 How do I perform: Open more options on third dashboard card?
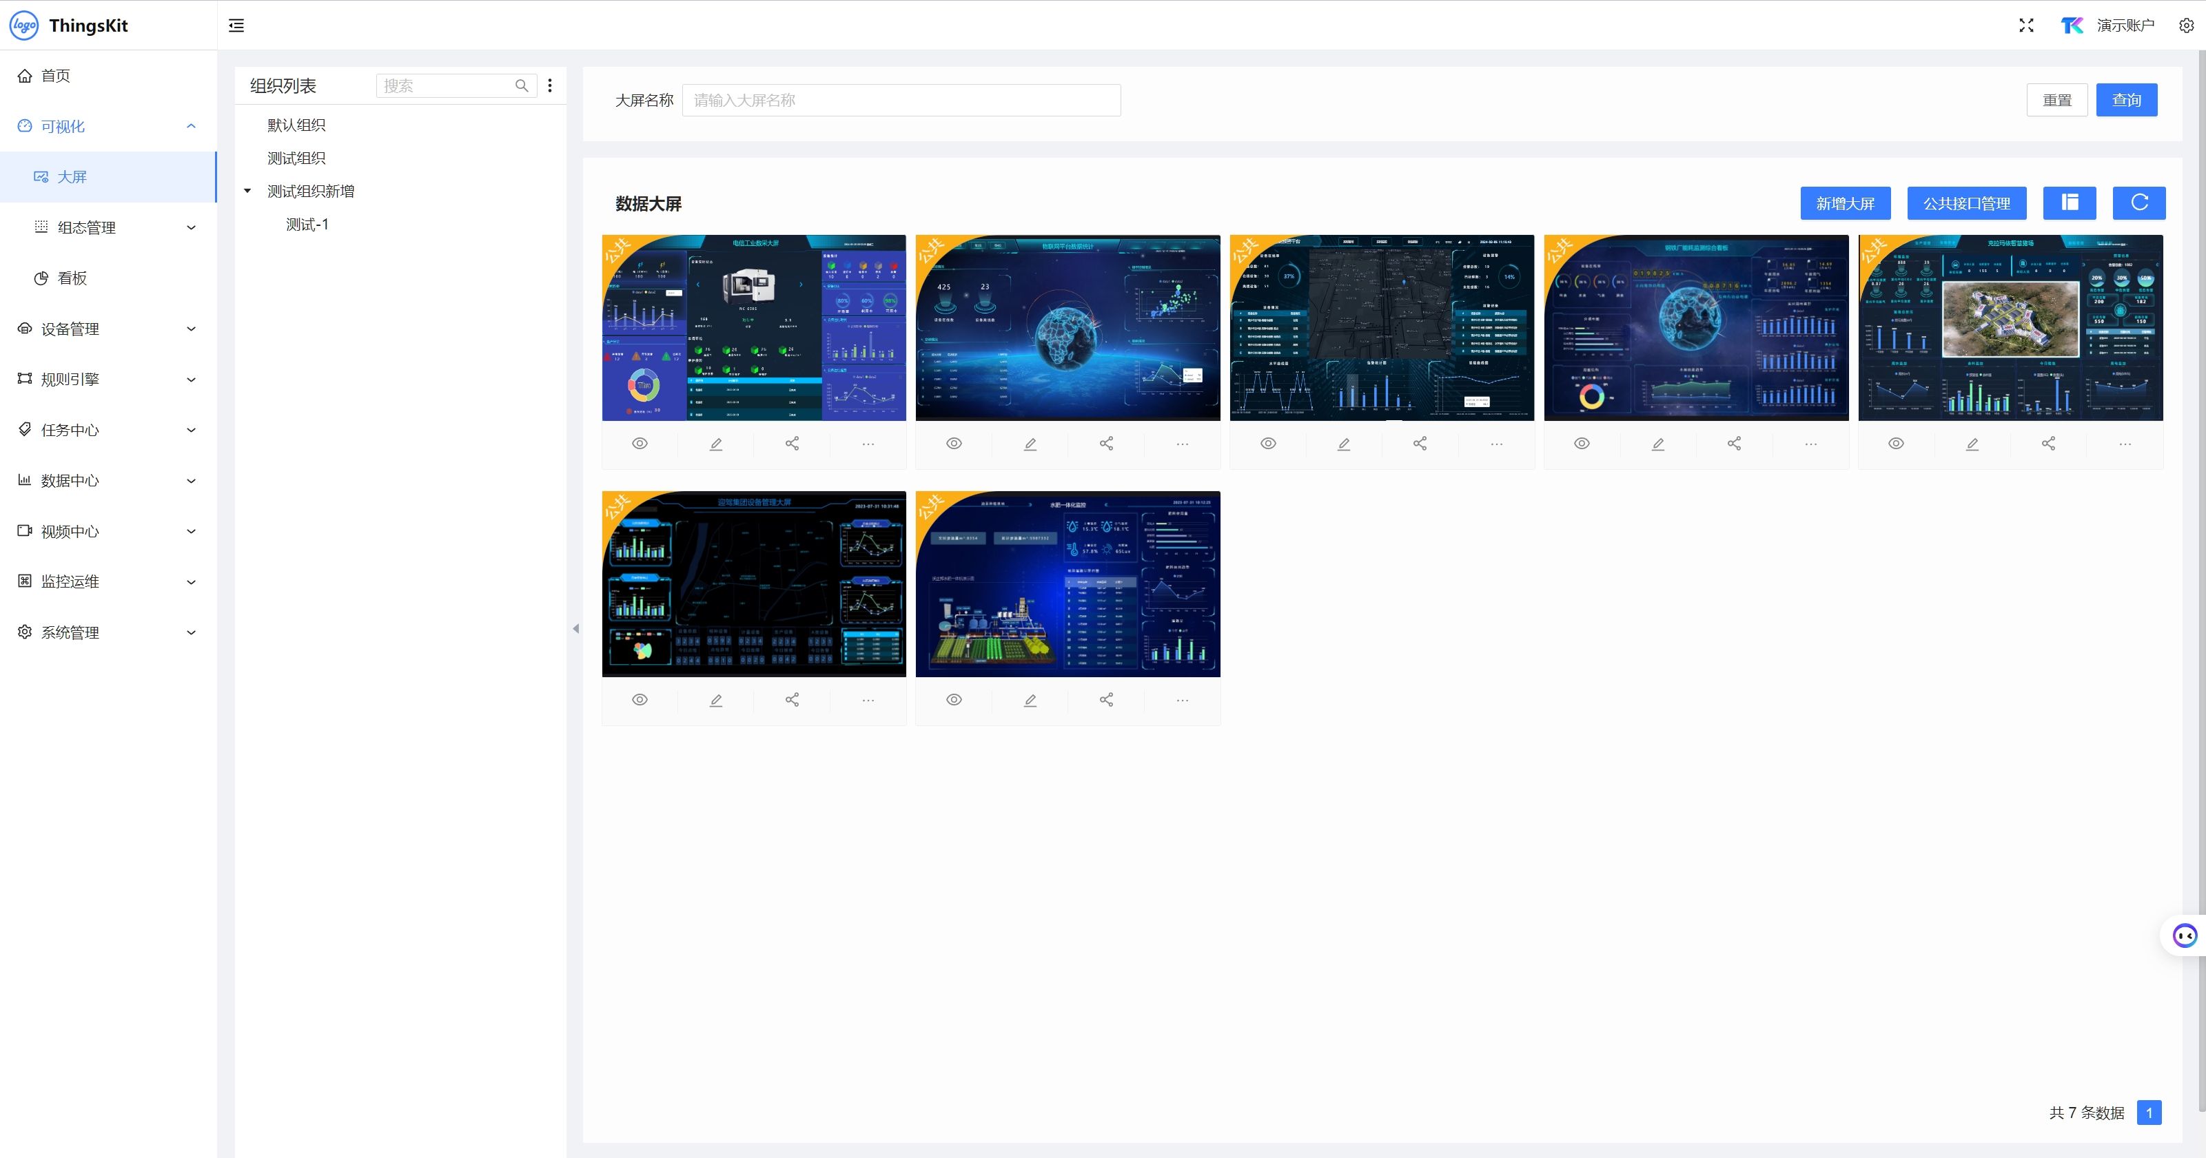[1496, 444]
